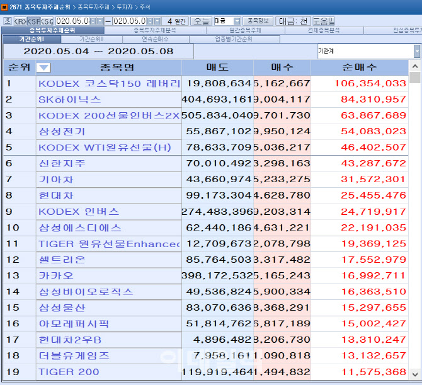
Task: Switch to 종목투자주체순위 tab
Action: coord(53,30)
